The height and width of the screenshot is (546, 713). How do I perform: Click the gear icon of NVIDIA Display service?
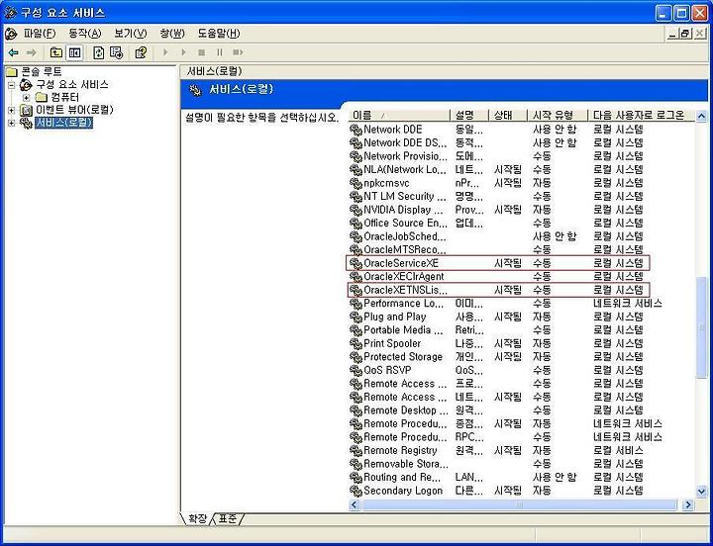[x=356, y=210]
